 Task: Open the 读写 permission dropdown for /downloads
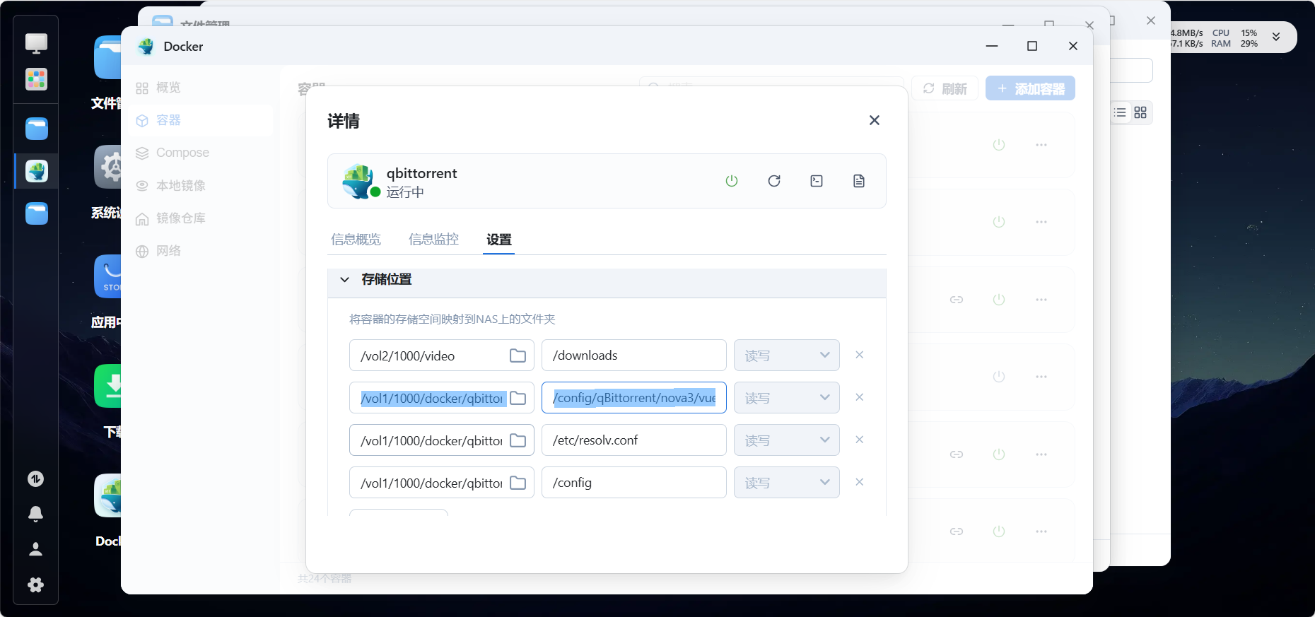coord(786,355)
